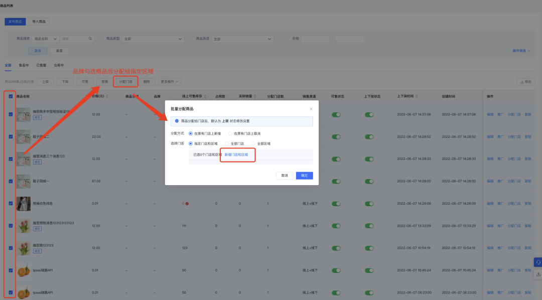Open thumbnail of ipaas链路API at 10:45:24
The width and height of the screenshot is (542, 300).
point(24,270)
